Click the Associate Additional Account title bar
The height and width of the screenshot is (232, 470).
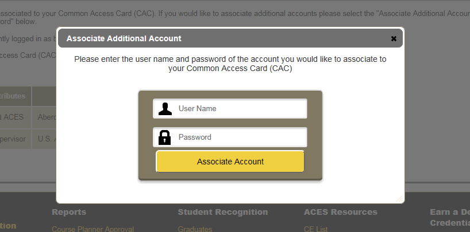click(230, 38)
